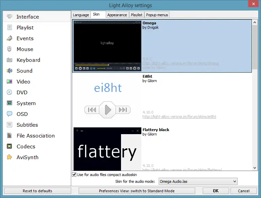Click the skin list scroll up arrow
This screenshot has width=261, height=198.
(x=255, y=22)
